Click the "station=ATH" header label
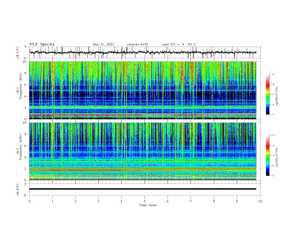 coord(137,44)
